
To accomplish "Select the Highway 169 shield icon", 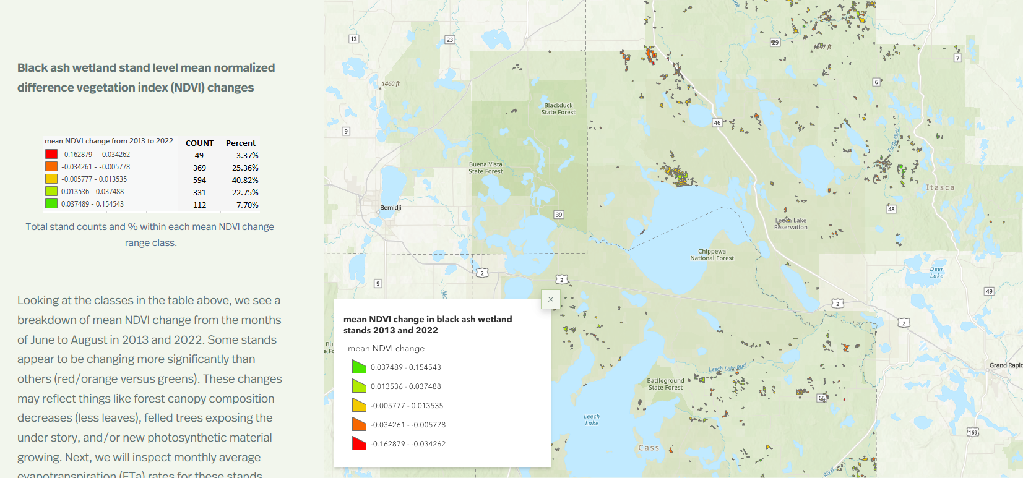I will click(973, 432).
